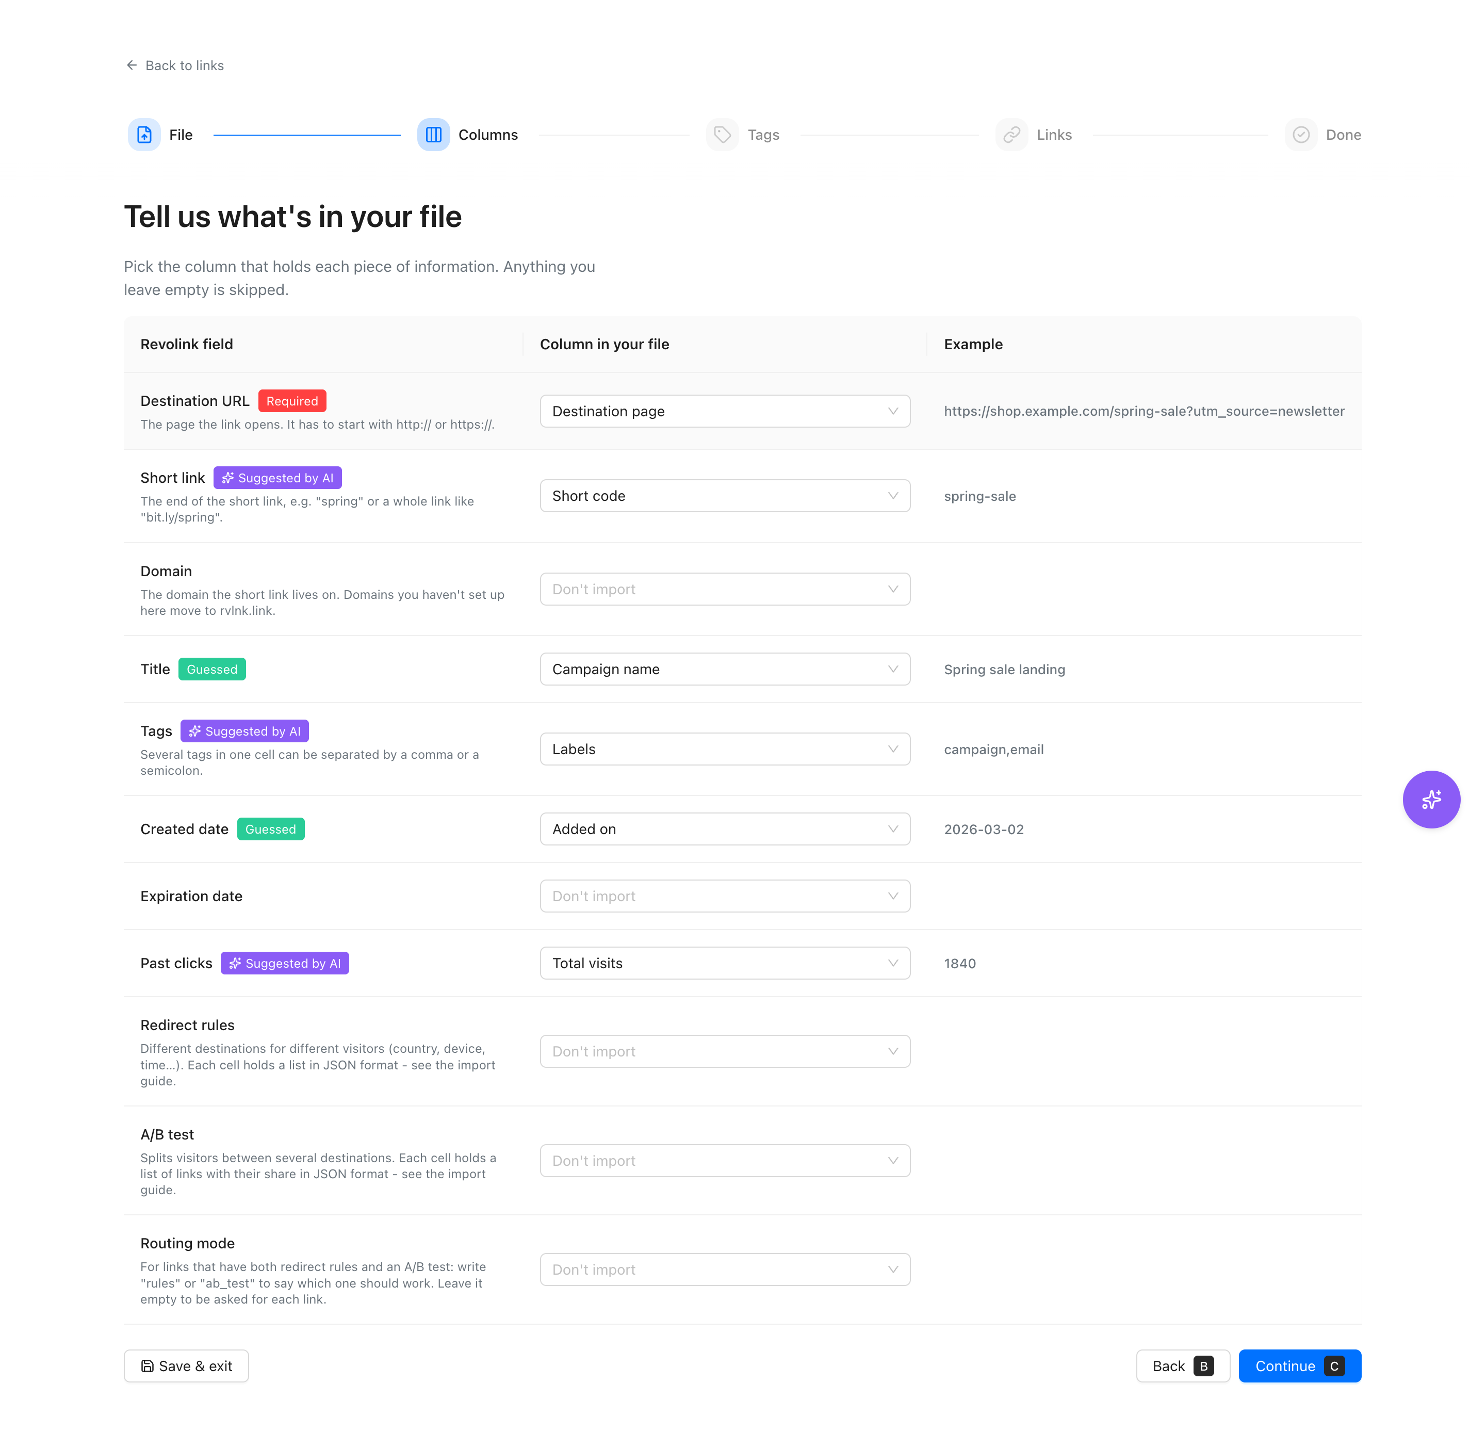Screen dimensions: 1470x1432
Task: Open the Created date dropdown showing Added on
Action: 725,829
